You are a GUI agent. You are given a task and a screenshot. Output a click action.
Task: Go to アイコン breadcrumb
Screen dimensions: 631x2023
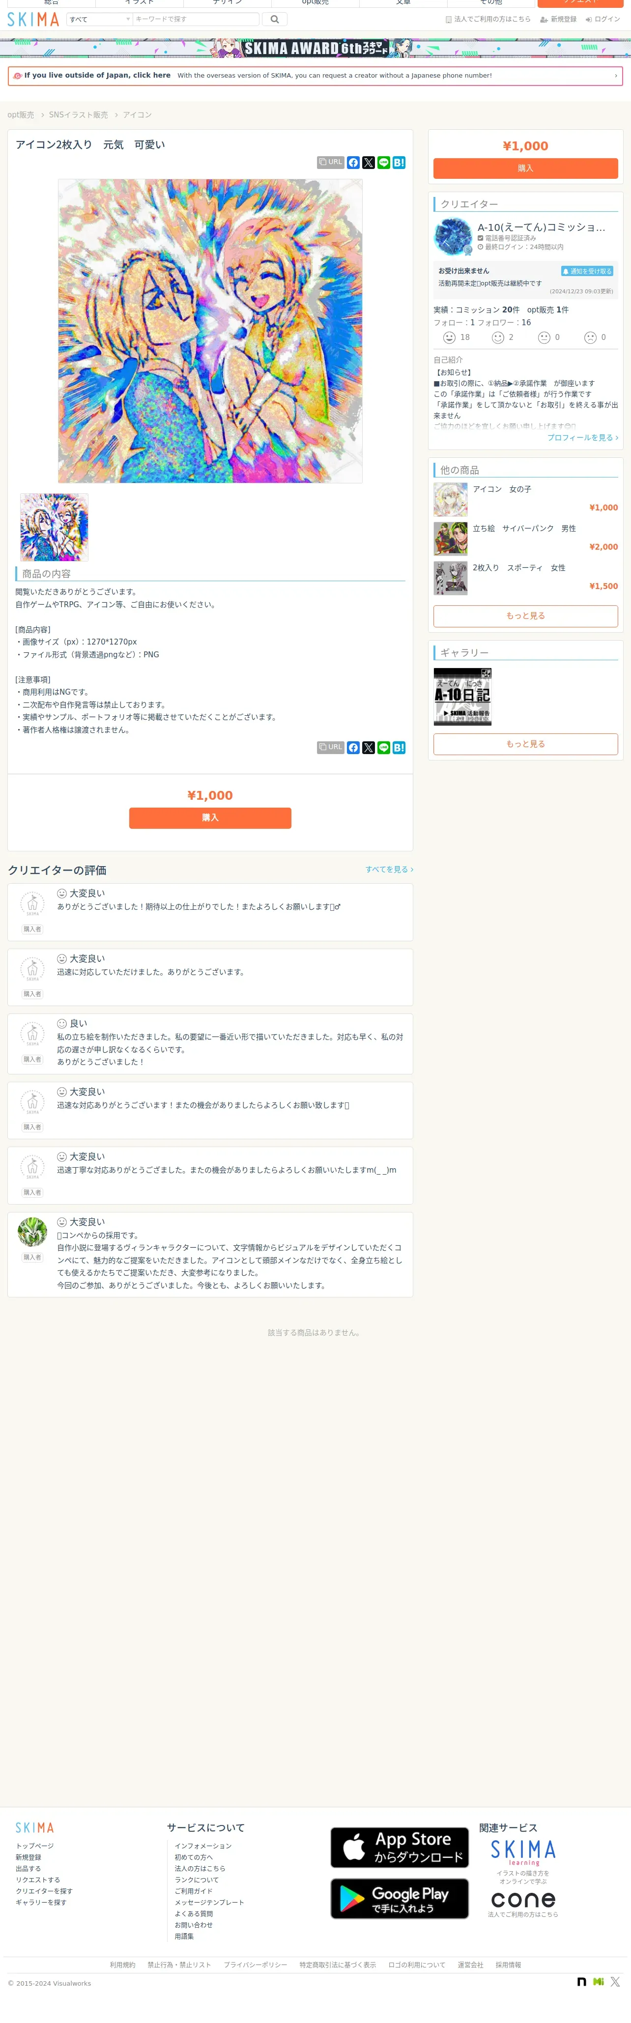137,114
